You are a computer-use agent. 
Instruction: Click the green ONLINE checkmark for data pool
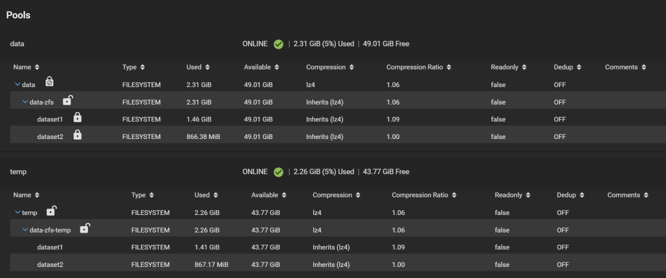click(x=278, y=44)
